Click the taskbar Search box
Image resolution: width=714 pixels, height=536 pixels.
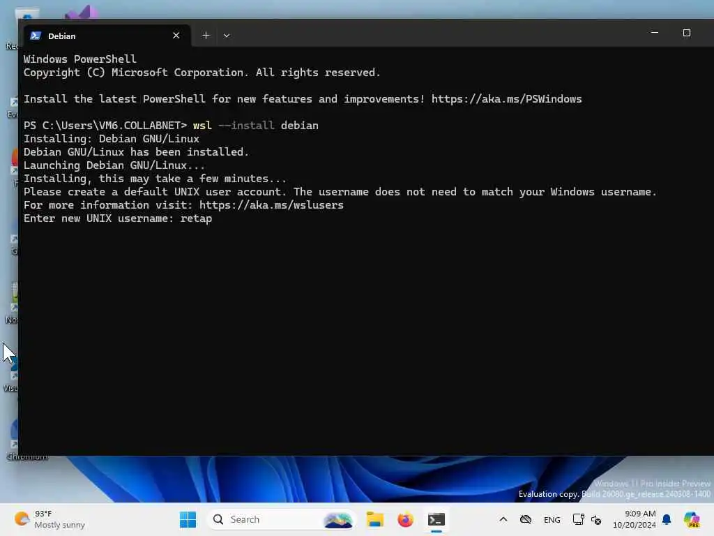pos(281,519)
